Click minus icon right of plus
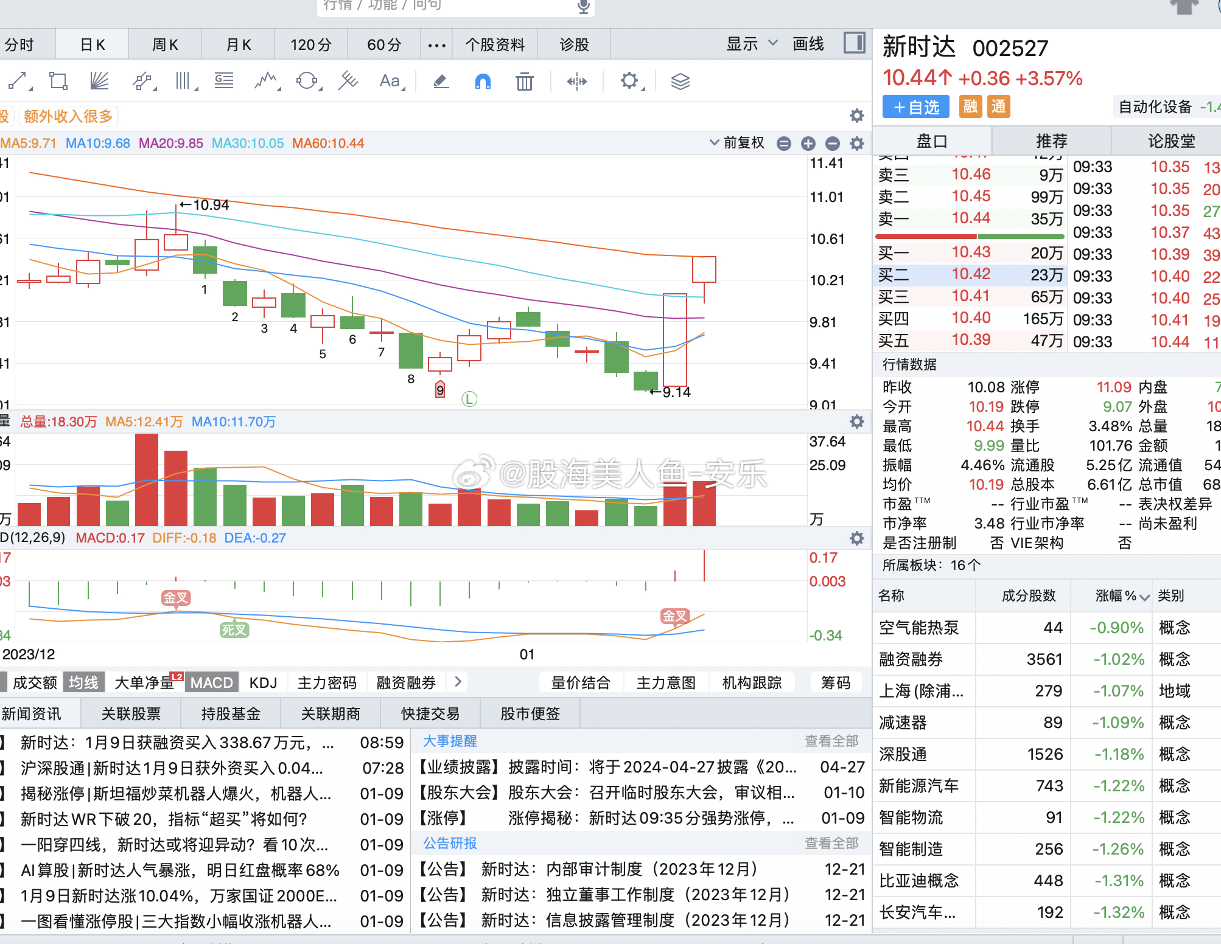 (x=833, y=143)
